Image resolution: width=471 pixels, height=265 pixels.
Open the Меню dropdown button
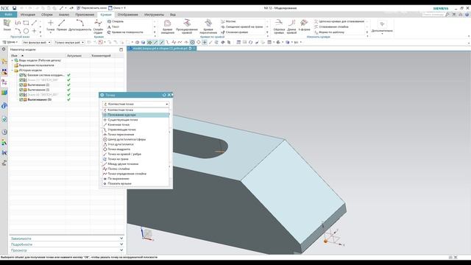tap(10, 43)
